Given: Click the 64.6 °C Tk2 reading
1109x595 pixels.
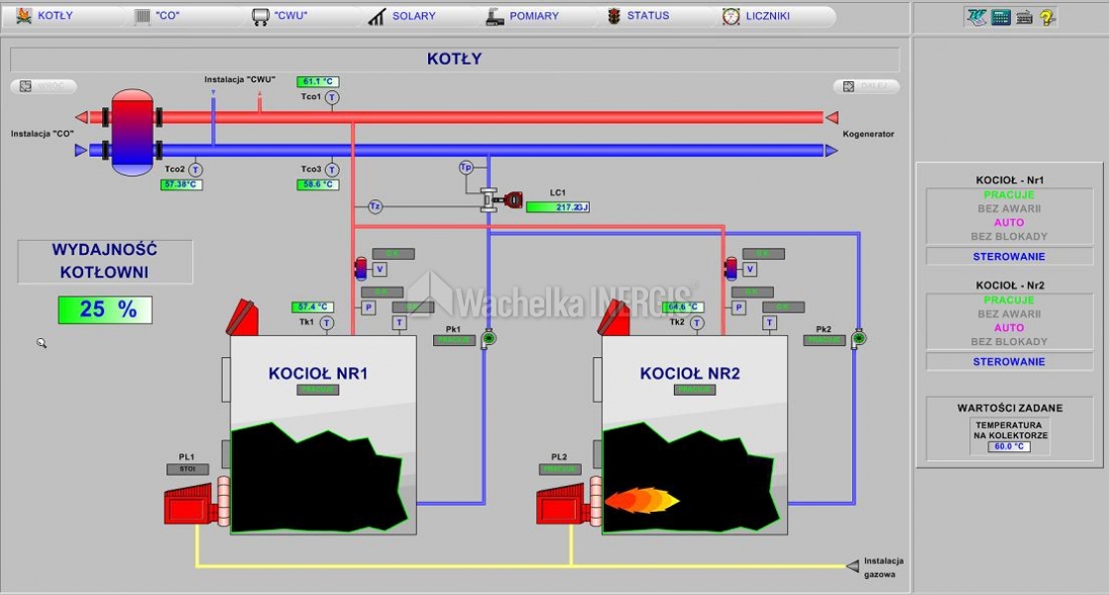Looking at the screenshot, I should [683, 307].
